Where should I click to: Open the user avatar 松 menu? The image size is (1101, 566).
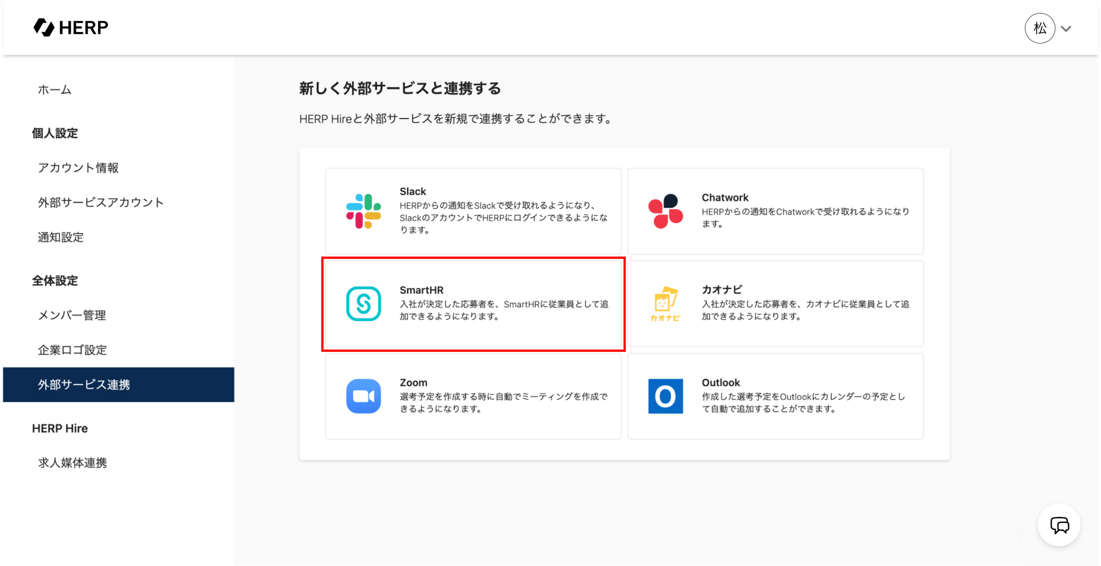click(x=1039, y=28)
